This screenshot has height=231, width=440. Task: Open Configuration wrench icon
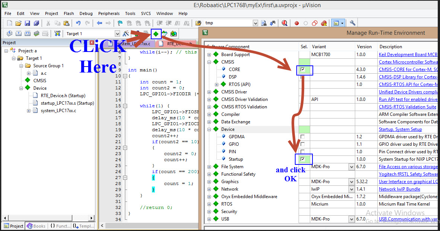(x=353, y=23)
